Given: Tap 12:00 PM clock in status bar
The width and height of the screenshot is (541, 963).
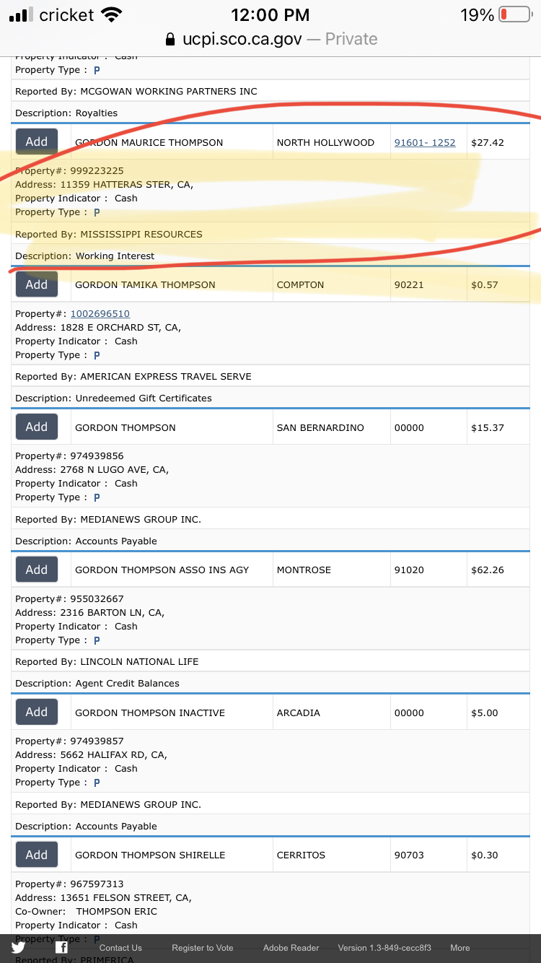Looking at the screenshot, I should point(270,14).
